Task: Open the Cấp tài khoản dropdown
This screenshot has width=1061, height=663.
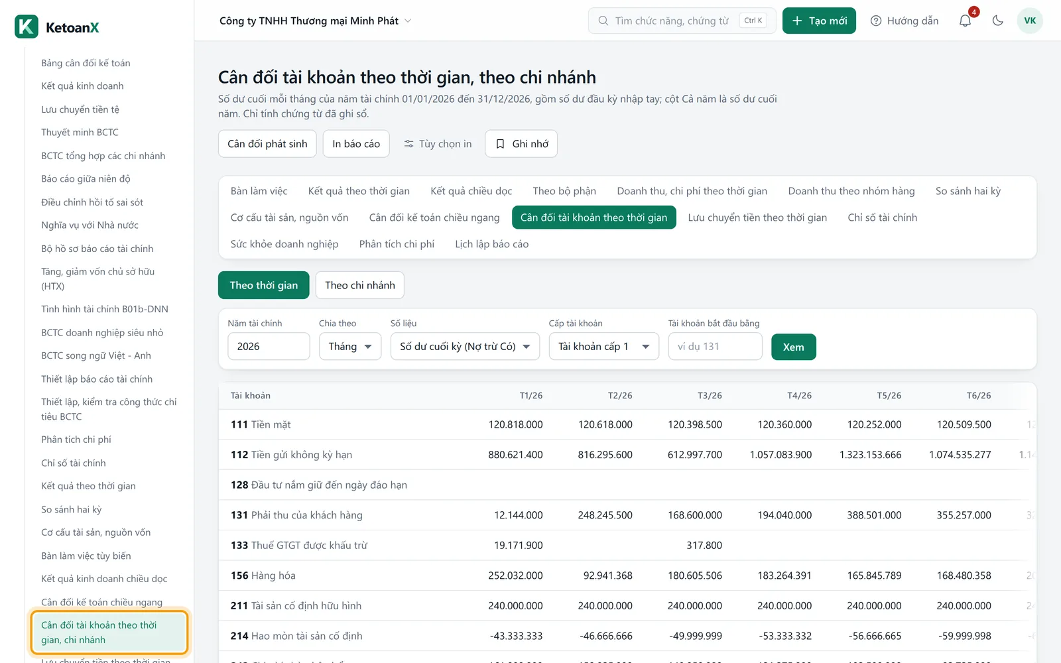Action: (603, 346)
